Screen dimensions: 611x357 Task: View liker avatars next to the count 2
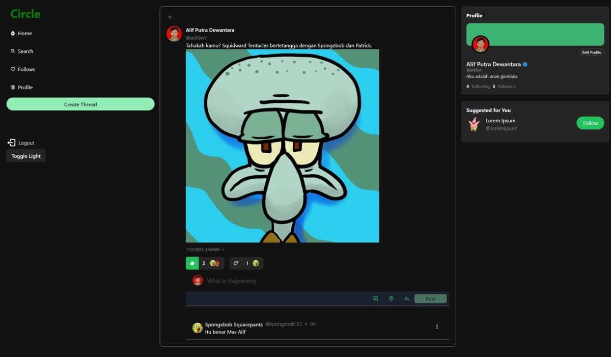pyautogui.click(x=216, y=263)
